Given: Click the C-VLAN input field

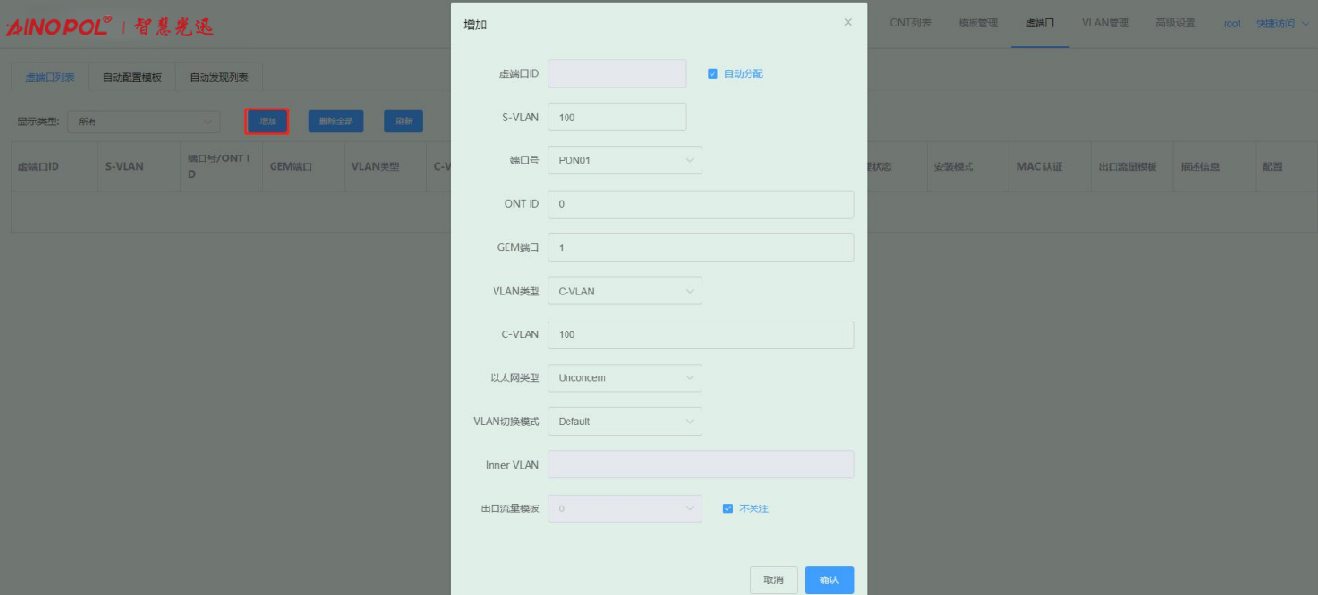Looking at the screenshot, I should (x=700, y=334).
